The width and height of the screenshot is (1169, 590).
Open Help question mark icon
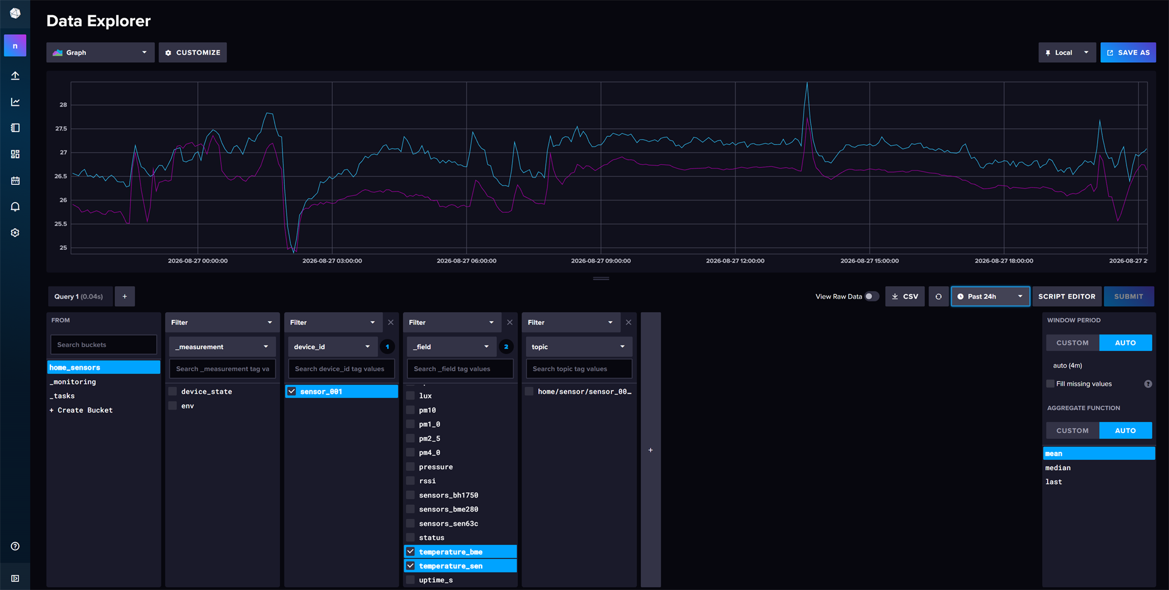pyautogui.click(x=15, y=546)
